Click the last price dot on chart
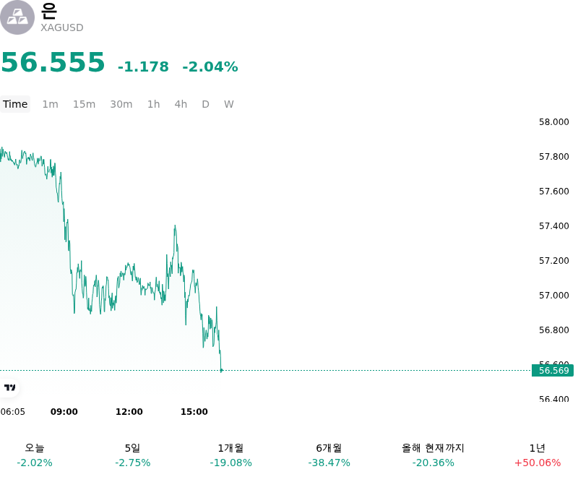Screen dimensions: 578x477 [221, 370]
